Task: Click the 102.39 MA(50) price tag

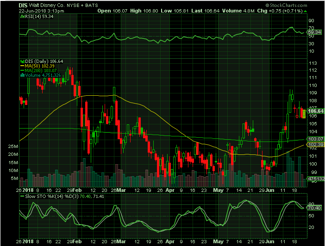Action: [315, 145]
